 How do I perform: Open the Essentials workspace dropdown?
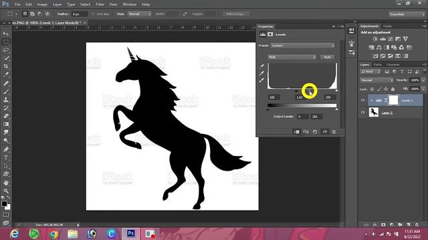[x=407, y=14]
